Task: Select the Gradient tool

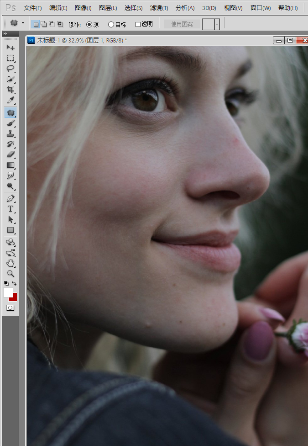Action: [10, 165]
